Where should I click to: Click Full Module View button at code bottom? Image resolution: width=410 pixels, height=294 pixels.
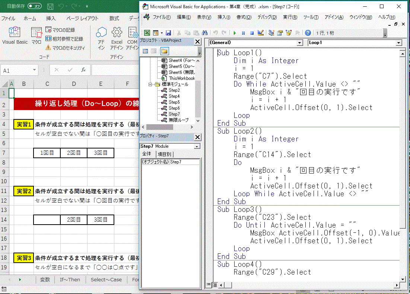coord(214,285)
